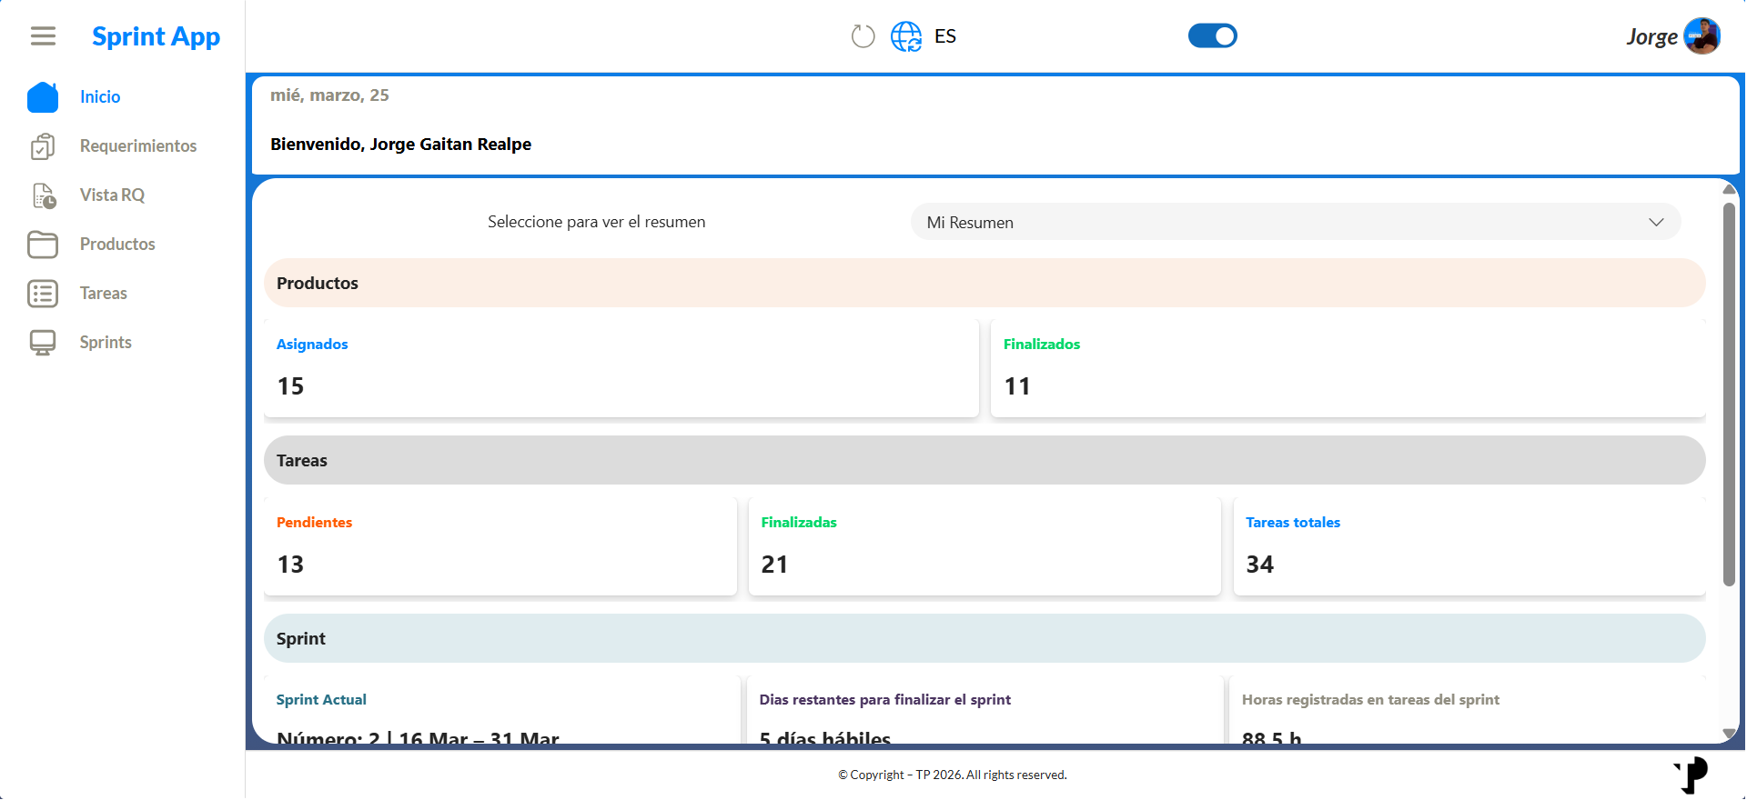Click the Copyright TP 2026 footer text
Viewport: 1747px width, 800px height.
(x=953, y=775)
